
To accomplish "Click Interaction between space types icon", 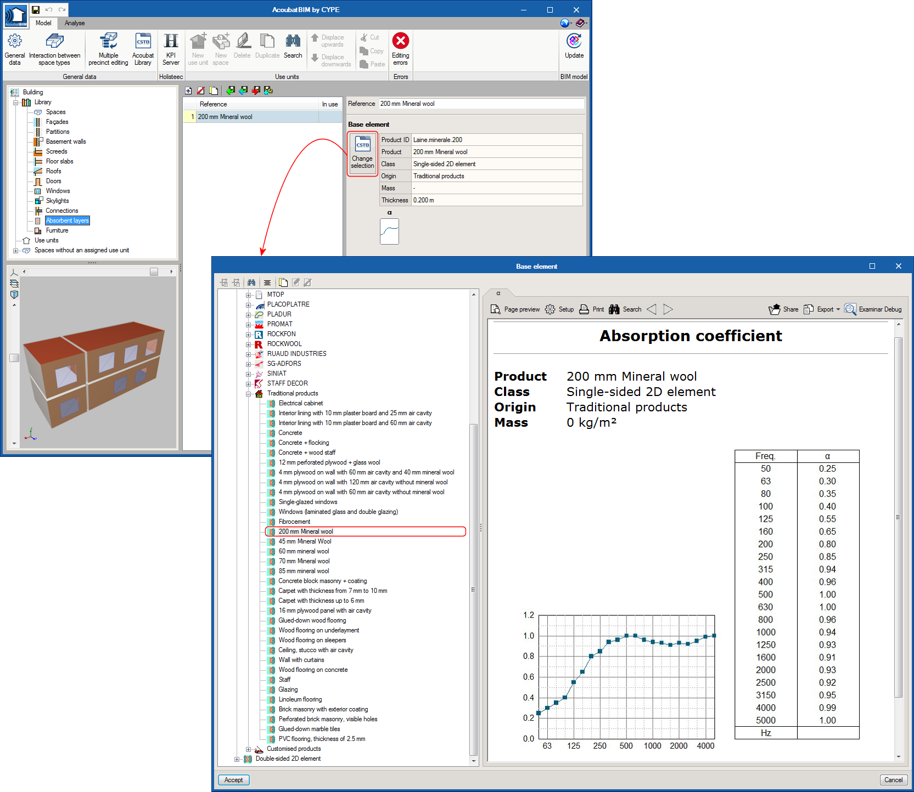I will (x=54, y=42).
